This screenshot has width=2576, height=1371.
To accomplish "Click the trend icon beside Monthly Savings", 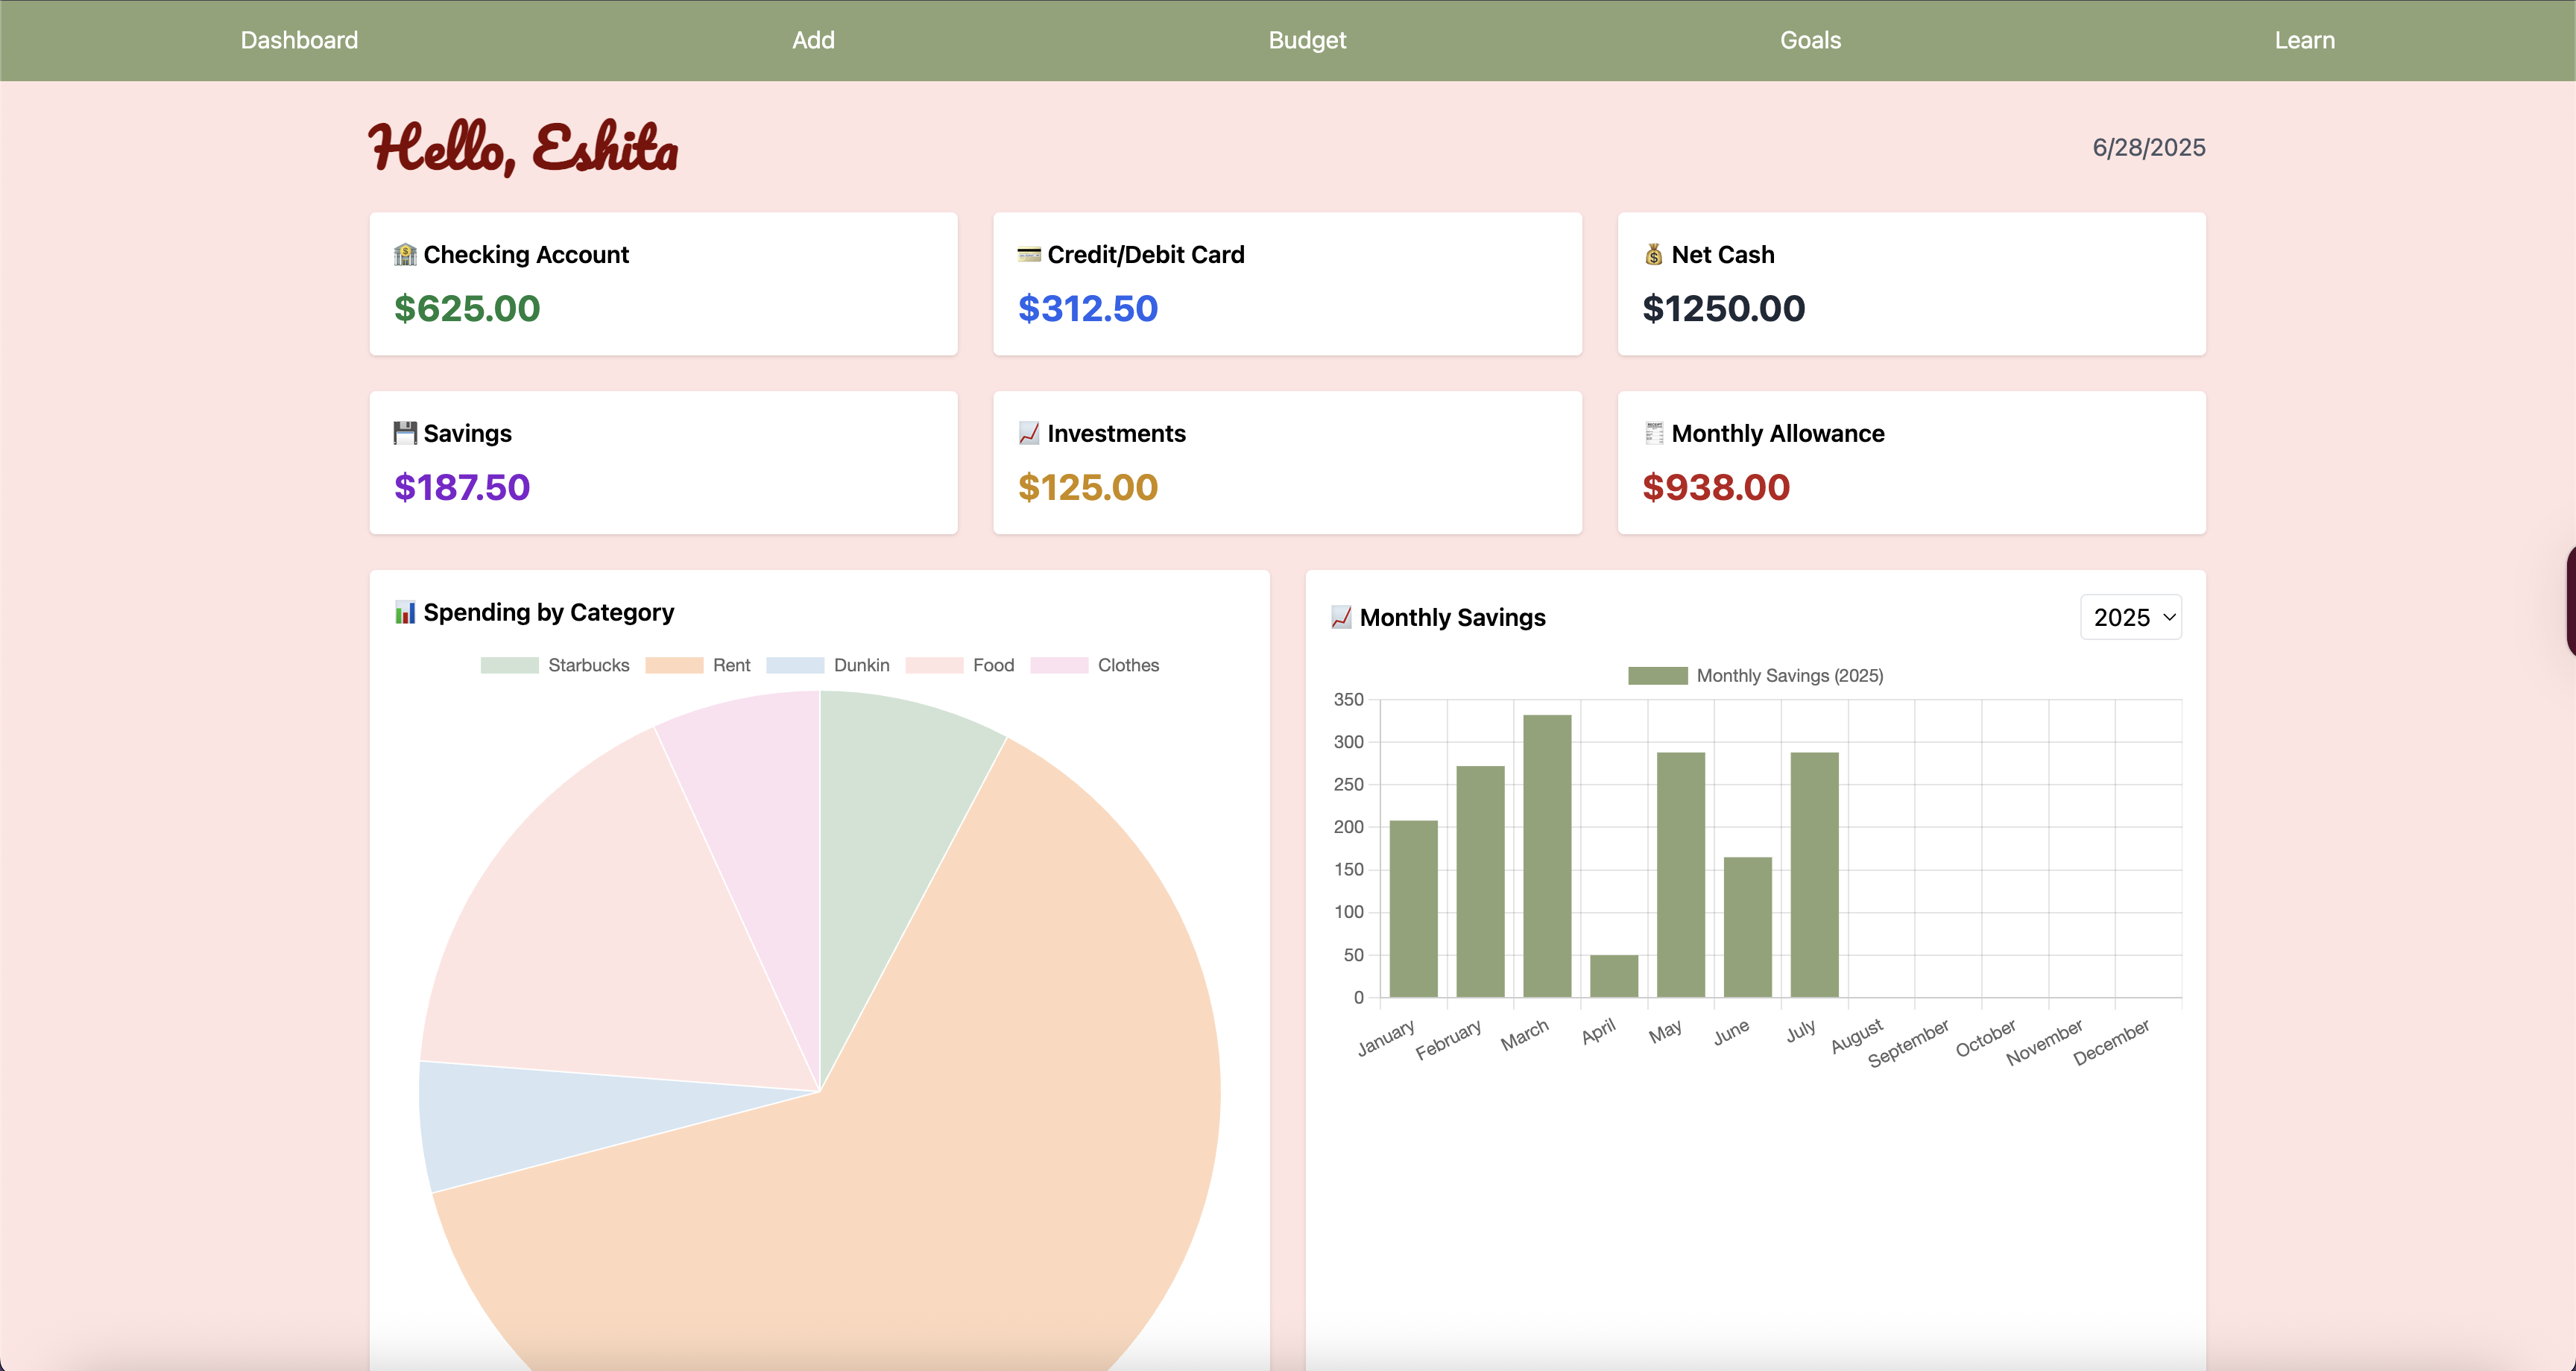I will click(x=1341, y=617).
